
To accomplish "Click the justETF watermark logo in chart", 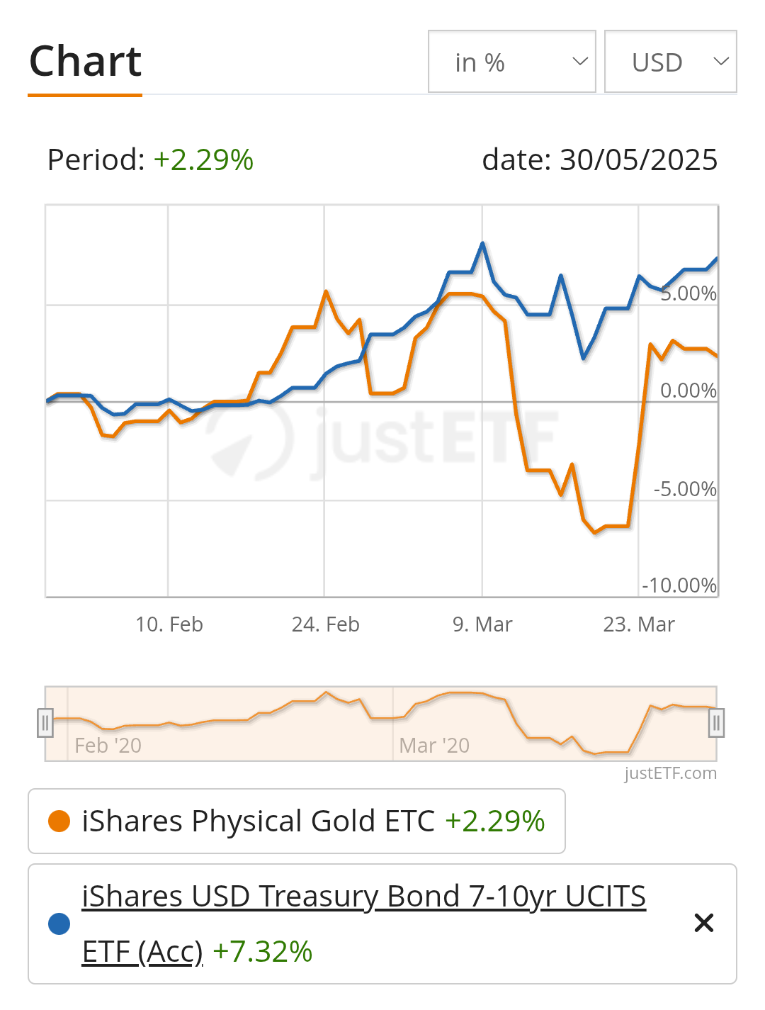I will tap(382, 437).
